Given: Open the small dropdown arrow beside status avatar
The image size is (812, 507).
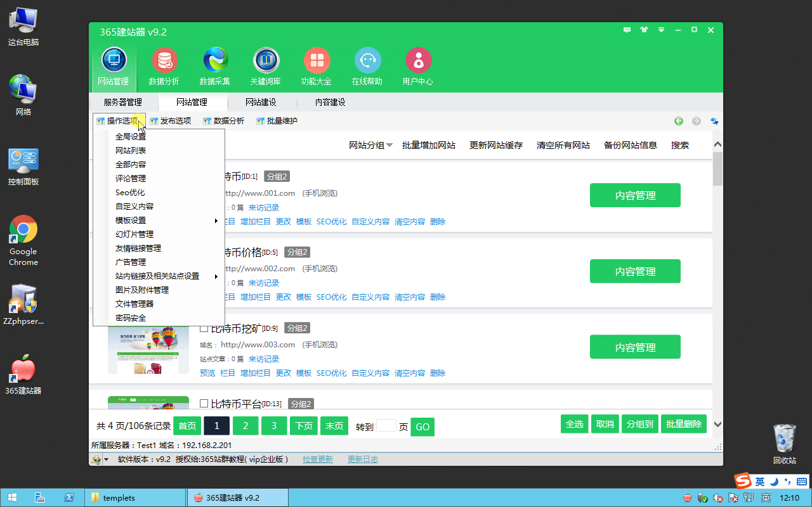Looking at the screenshot, I should click(107, 459).
